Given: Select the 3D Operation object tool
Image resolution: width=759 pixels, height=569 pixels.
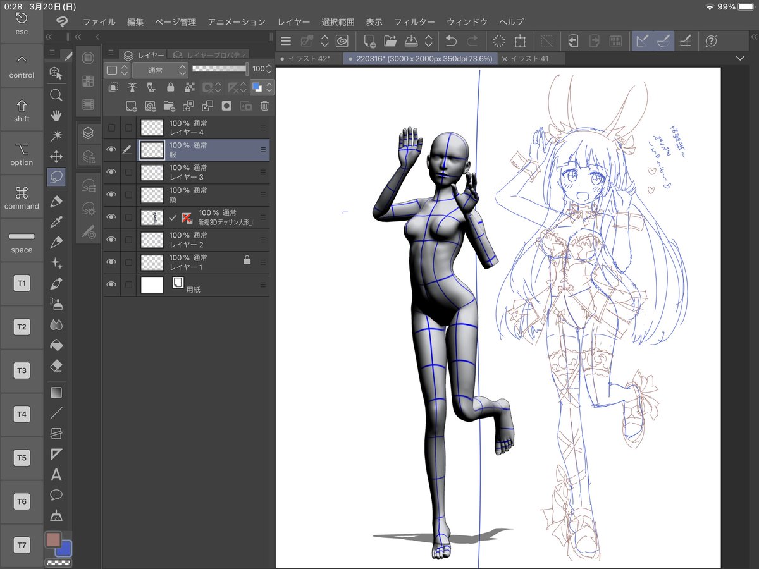Looking at the screenshot, I should [56, 73].
